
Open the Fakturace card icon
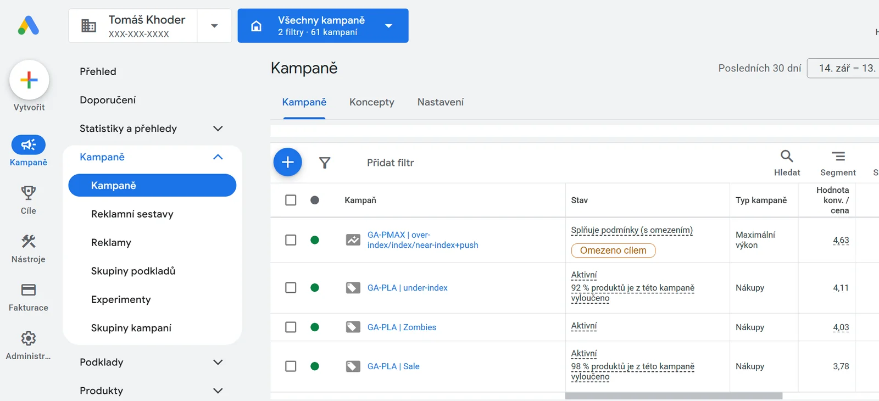coord(29,289)
